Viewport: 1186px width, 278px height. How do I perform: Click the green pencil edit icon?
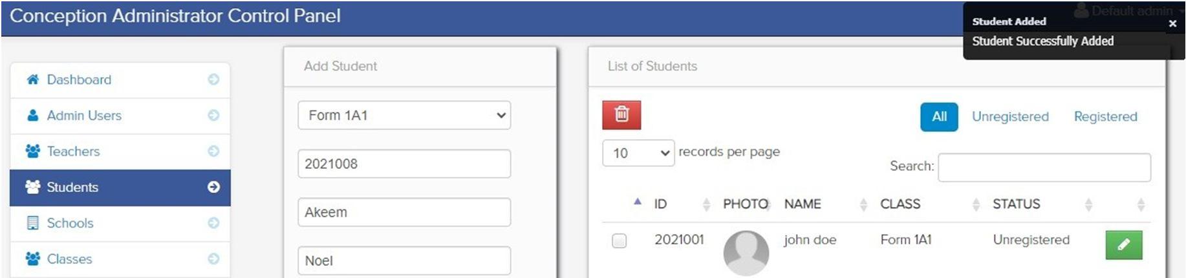(1123, 244)
